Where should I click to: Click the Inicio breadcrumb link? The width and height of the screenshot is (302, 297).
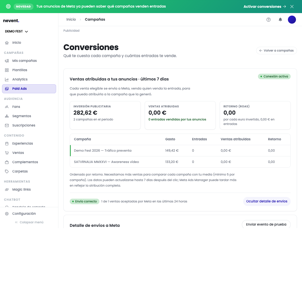pos(71,20)
